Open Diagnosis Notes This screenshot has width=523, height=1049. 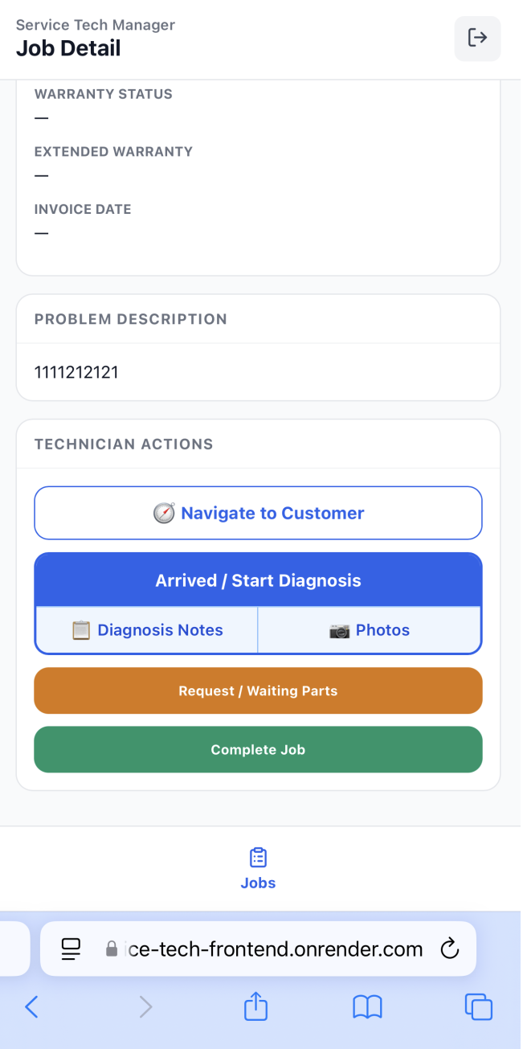[146, 630]
